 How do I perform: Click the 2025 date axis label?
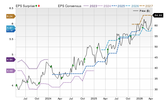point(94,98)
